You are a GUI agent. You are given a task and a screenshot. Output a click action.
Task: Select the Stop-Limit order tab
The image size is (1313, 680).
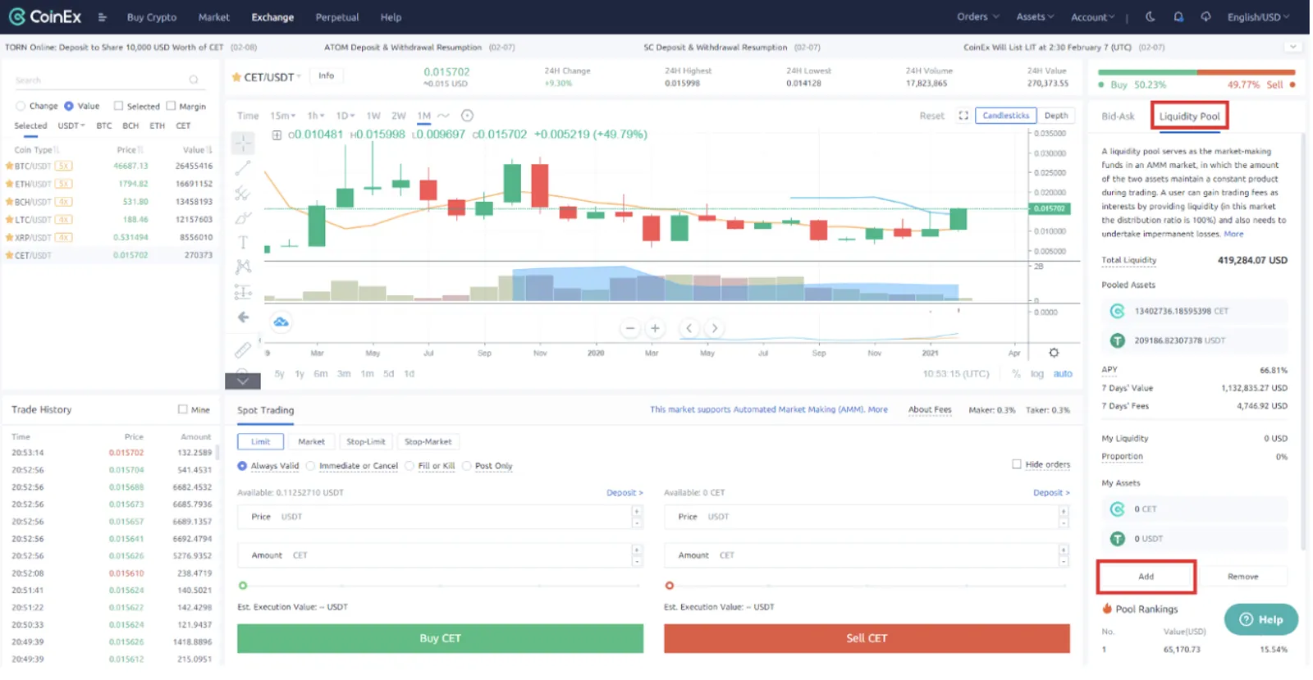(x=365, y=441)
